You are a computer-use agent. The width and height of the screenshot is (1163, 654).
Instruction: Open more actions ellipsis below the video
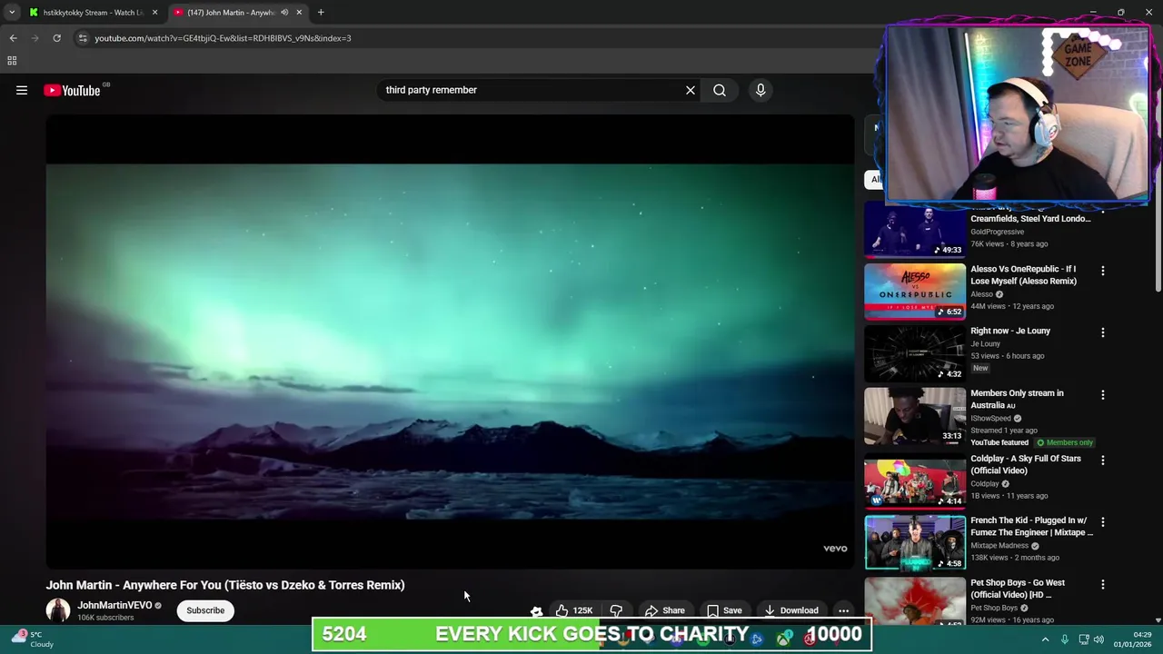pos(843,610)
